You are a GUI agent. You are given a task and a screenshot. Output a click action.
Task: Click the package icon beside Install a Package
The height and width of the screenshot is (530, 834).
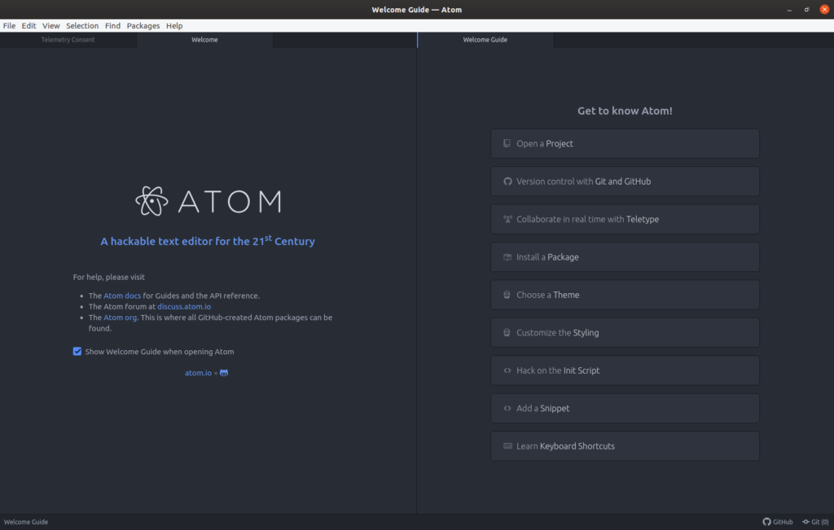pos(507,257)
